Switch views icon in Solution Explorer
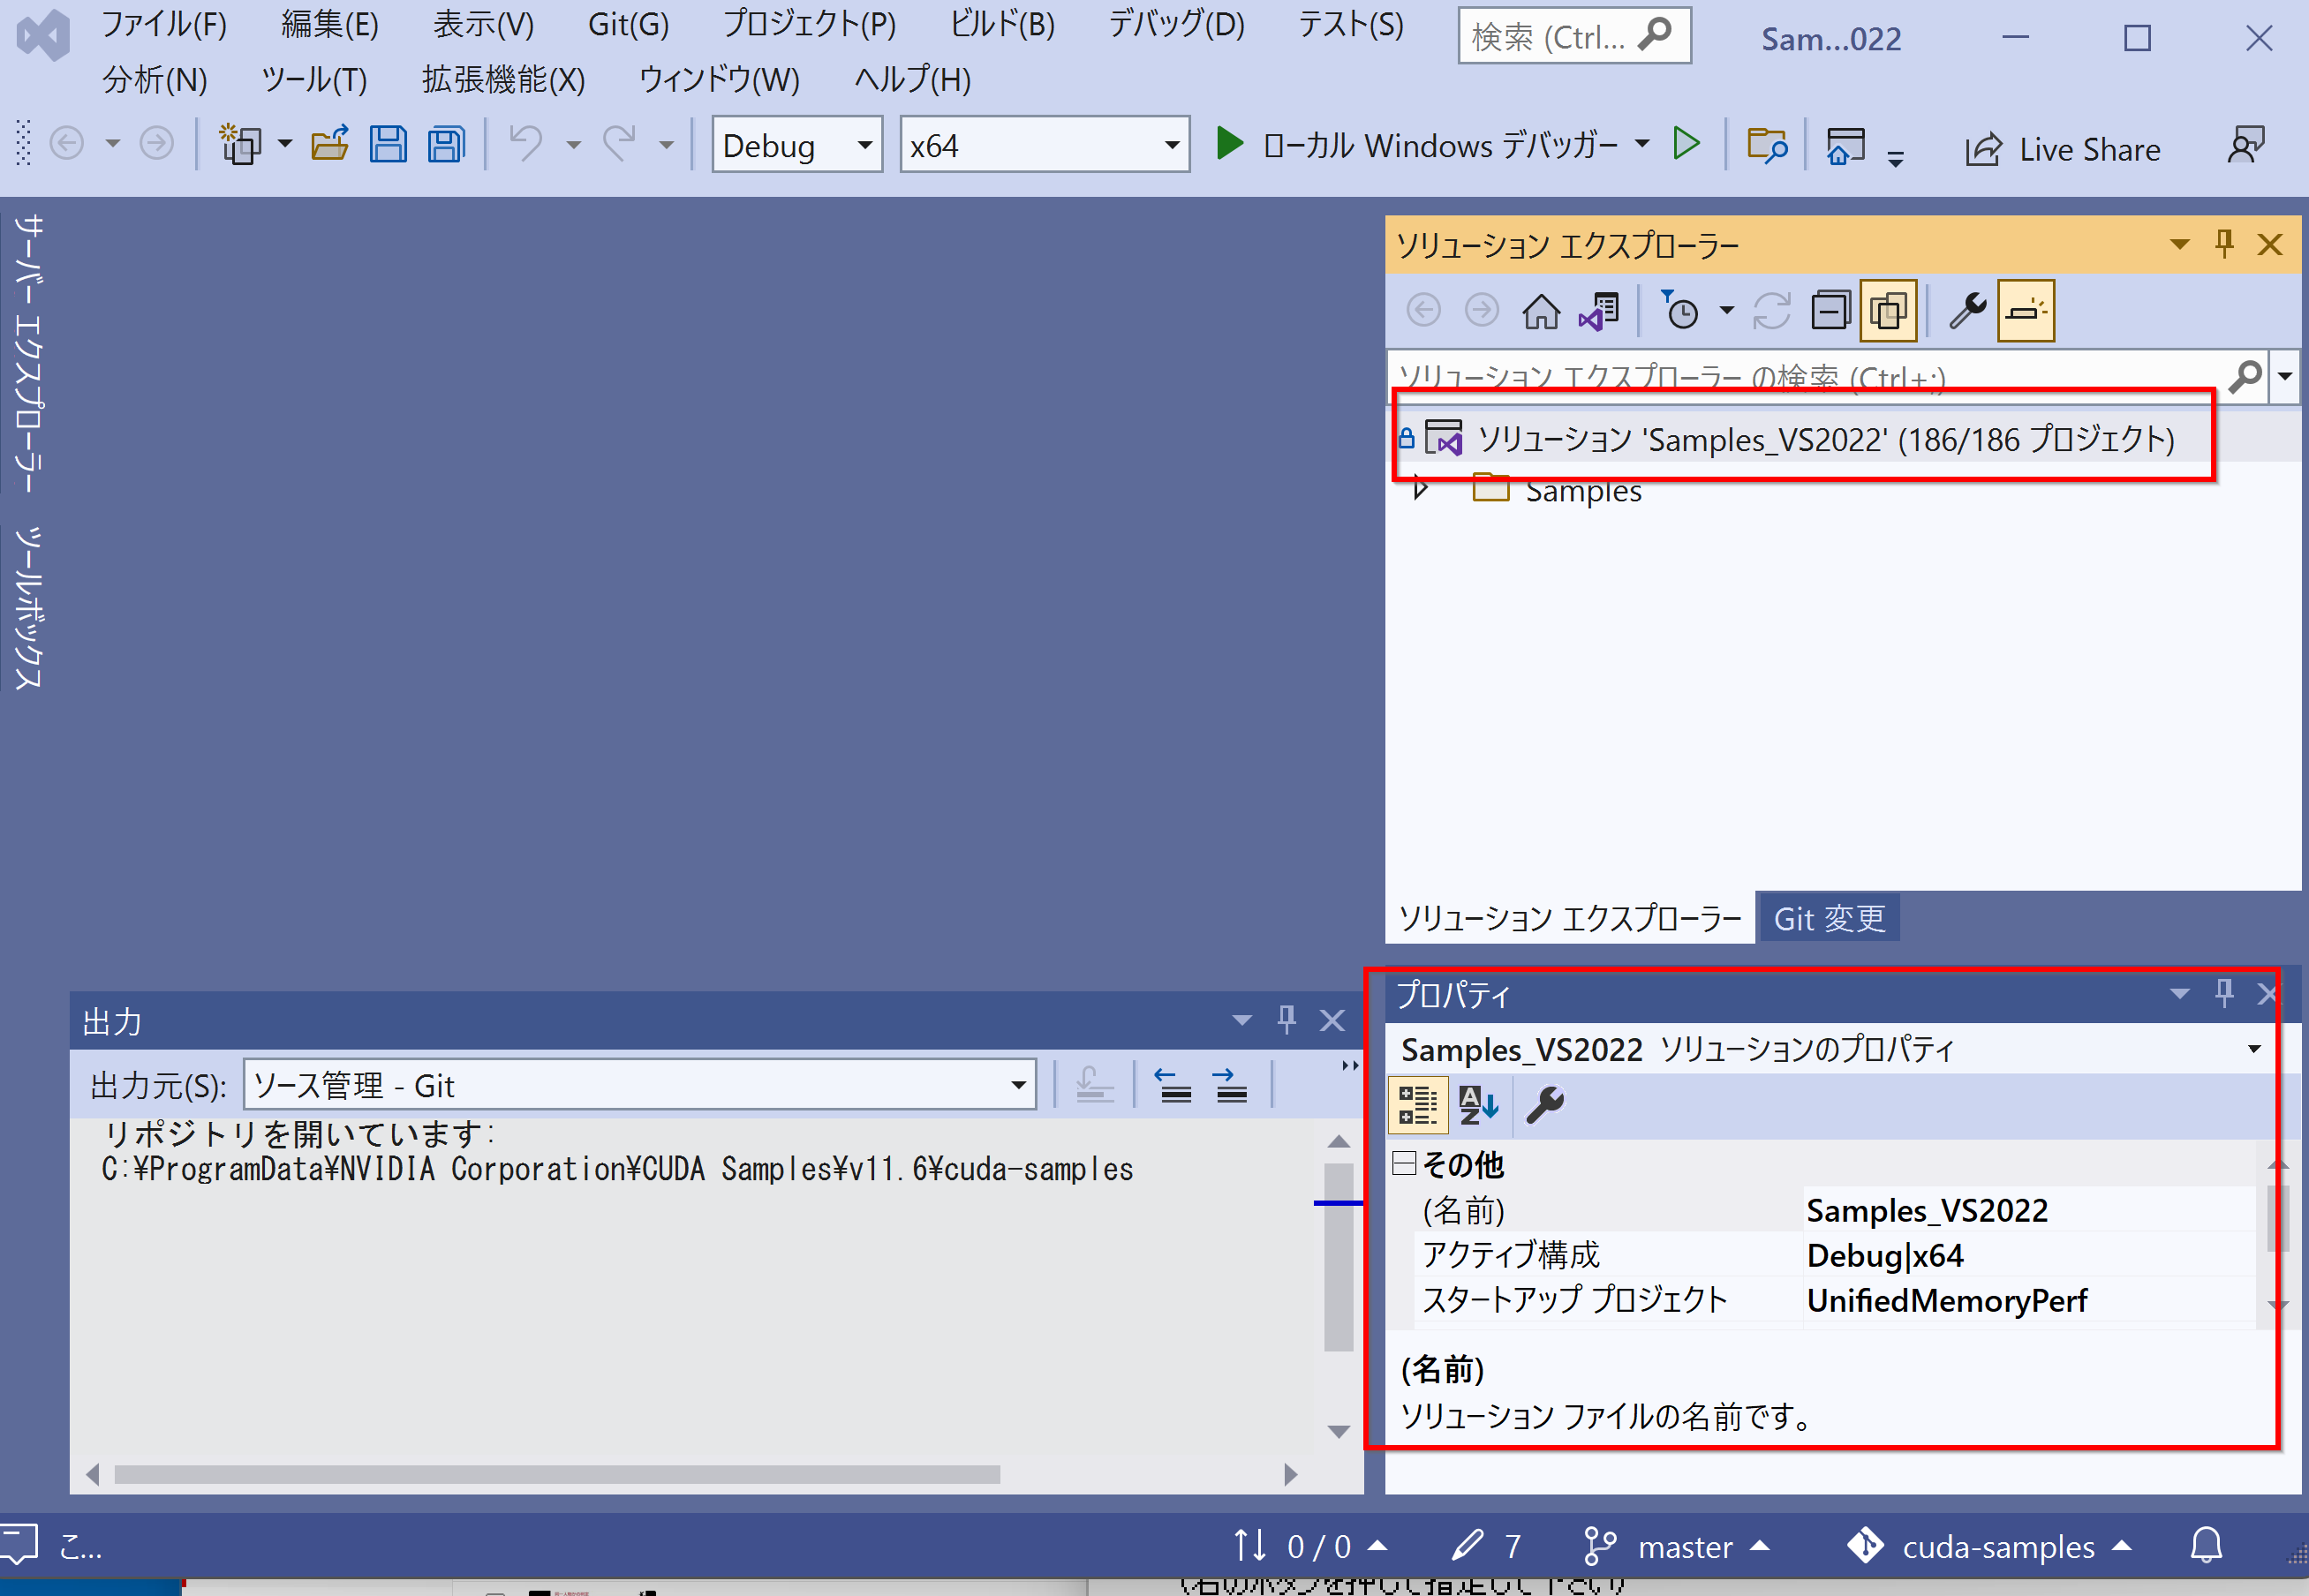 tap(1599, 311)
